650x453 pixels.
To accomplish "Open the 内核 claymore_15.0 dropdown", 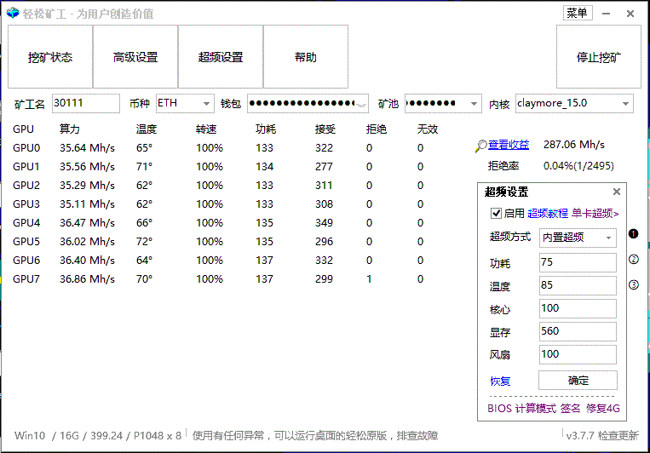I will 626,104.
